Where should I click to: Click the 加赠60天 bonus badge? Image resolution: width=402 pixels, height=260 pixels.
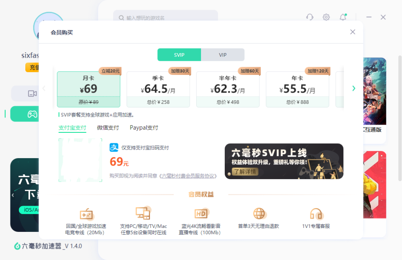250,71
